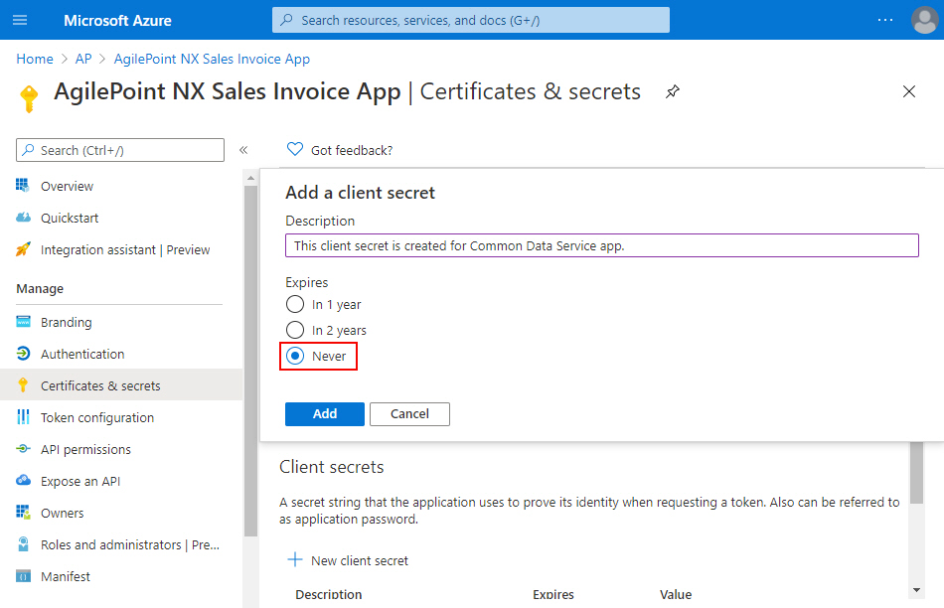944x608 pixels.
Task: Click the Description column header
Action: (329, 595)
